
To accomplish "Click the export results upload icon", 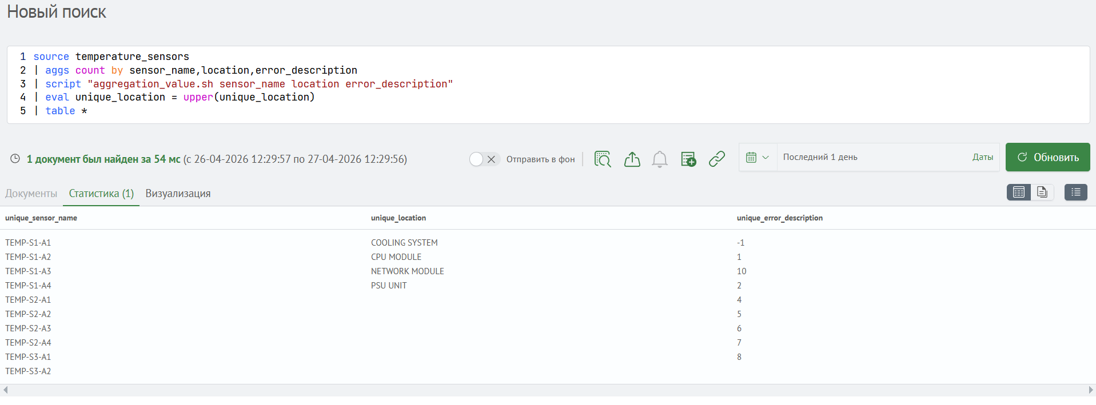I will coord(632,159).
